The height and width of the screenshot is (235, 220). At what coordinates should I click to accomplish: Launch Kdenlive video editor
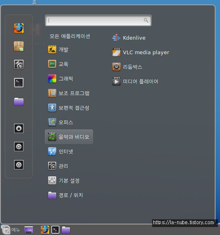129,38
